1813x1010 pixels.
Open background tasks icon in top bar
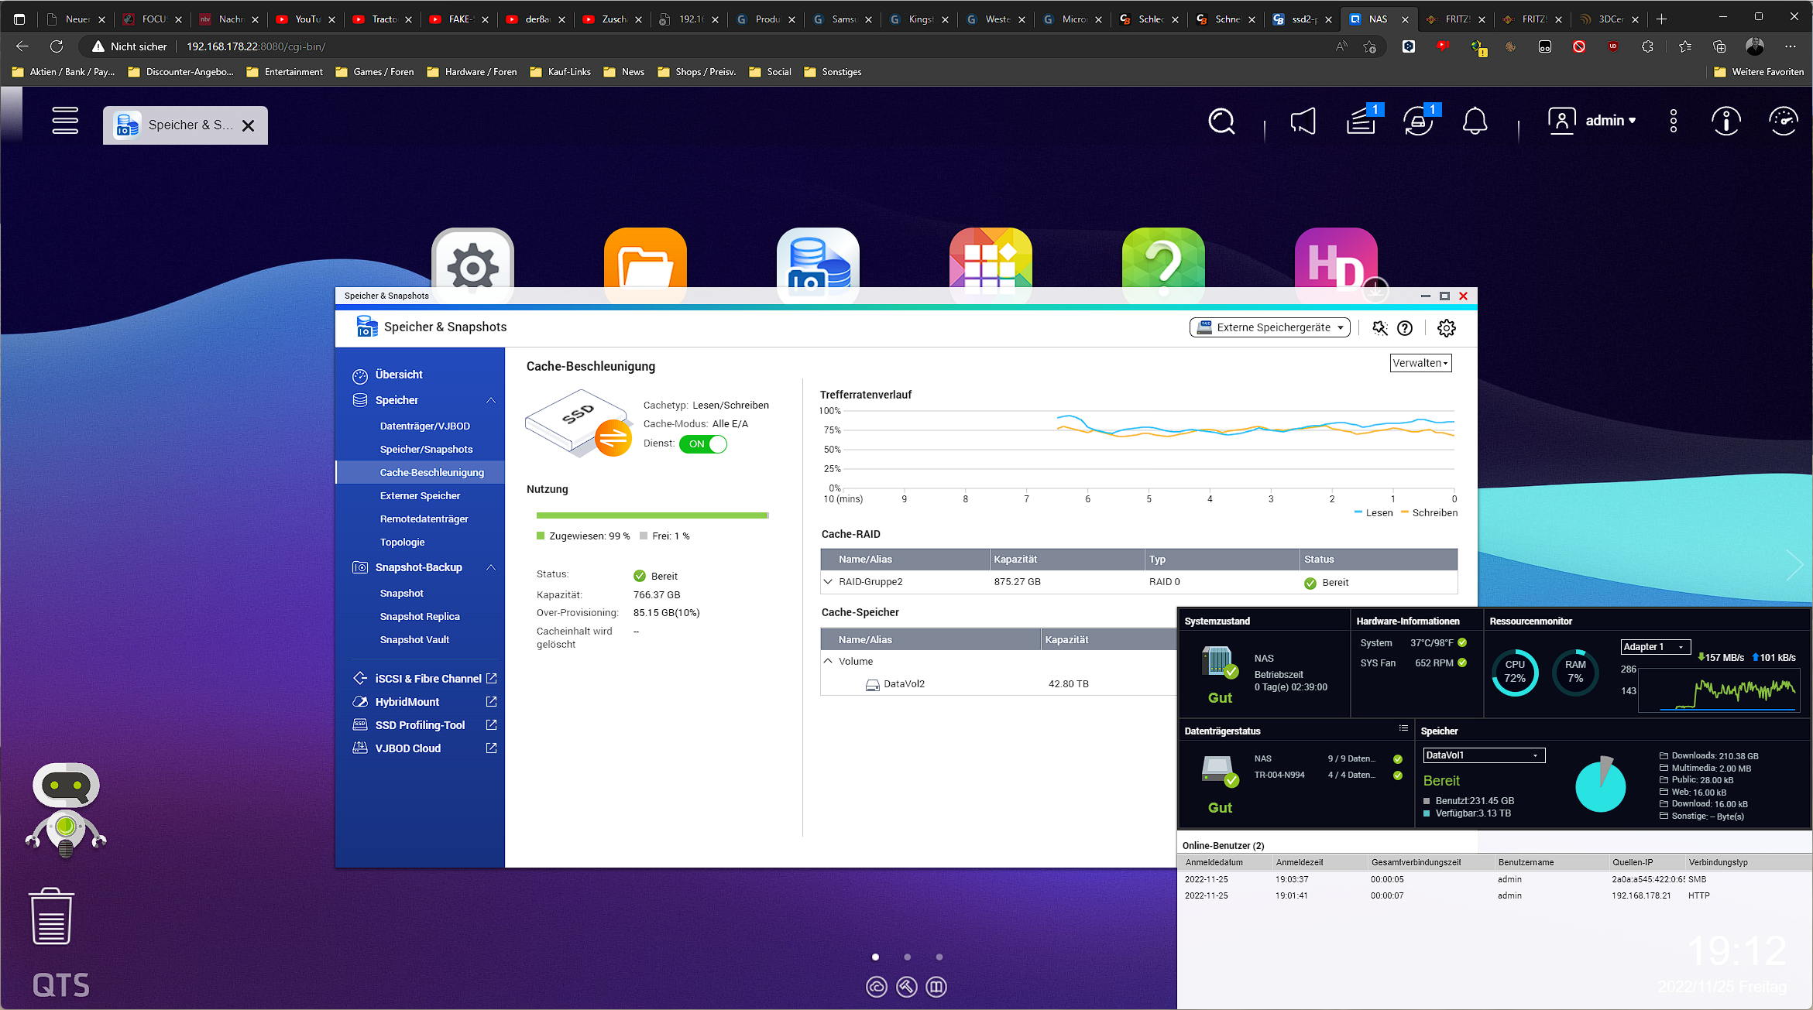point(1361,122)
